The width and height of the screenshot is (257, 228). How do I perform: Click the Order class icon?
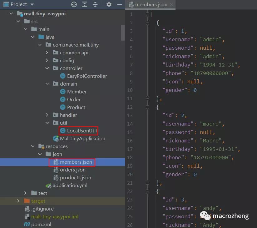pos(63,99)
